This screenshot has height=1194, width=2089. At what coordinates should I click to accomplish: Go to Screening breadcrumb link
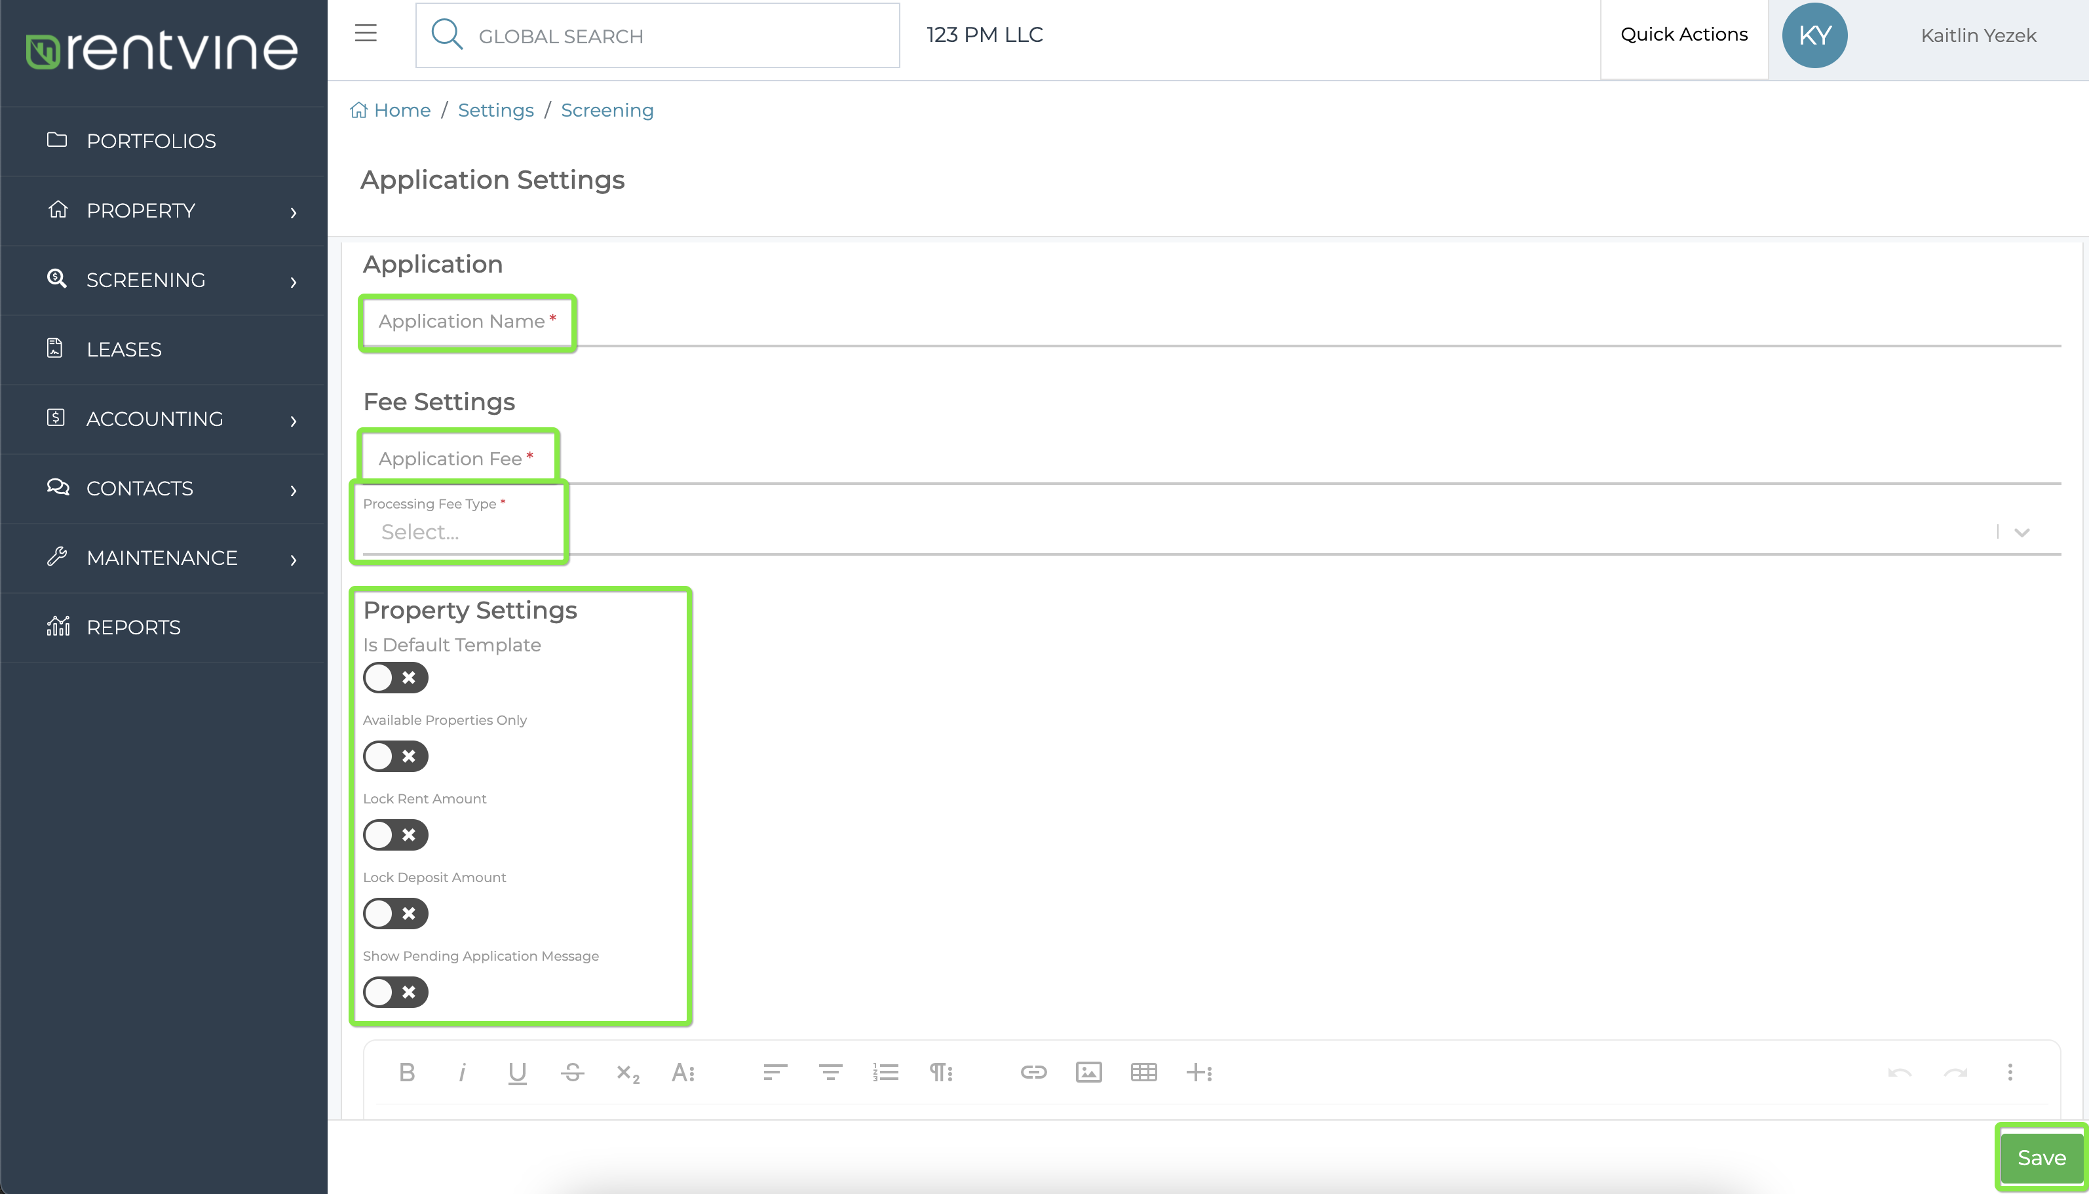(607, 110)
